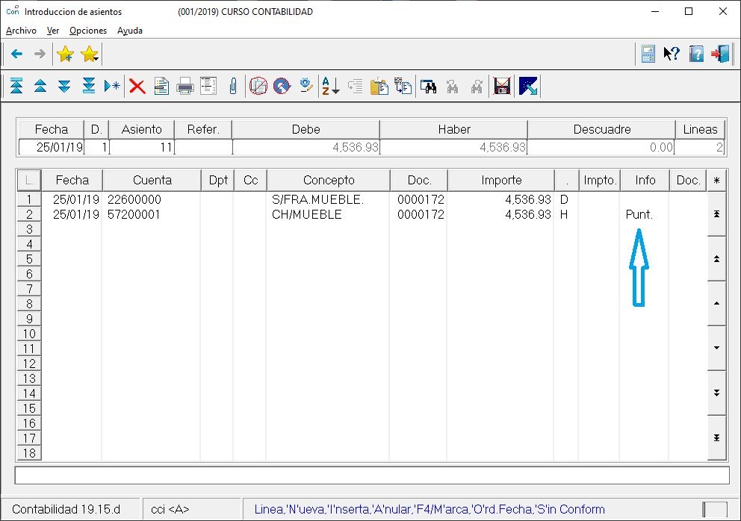Viewport: 741px width, 521px height.
Task: Go to first entry with double-up bar arrow
Action: coord(16,87)
